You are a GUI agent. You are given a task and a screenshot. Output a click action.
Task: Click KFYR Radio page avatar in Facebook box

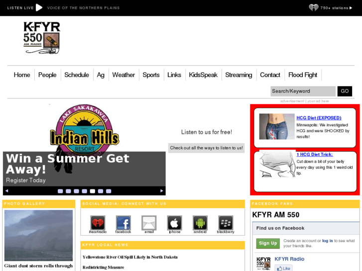point(263,264)
